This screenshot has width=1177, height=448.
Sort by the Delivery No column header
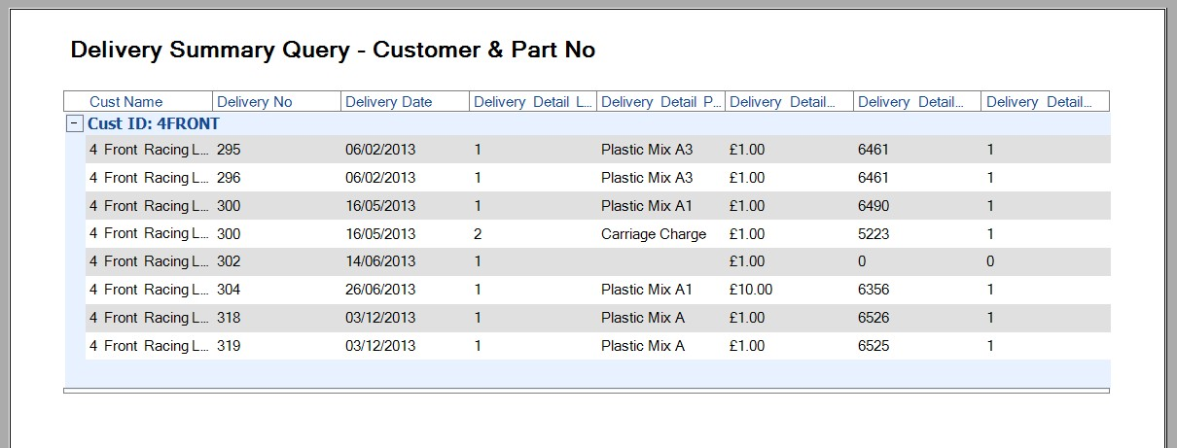[x=255, y=102]
